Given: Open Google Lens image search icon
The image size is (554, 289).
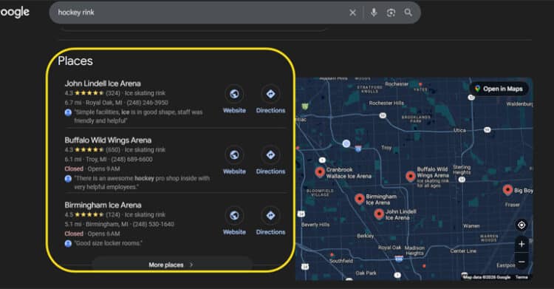Looking at the screenshot, I should coord(391,13).
